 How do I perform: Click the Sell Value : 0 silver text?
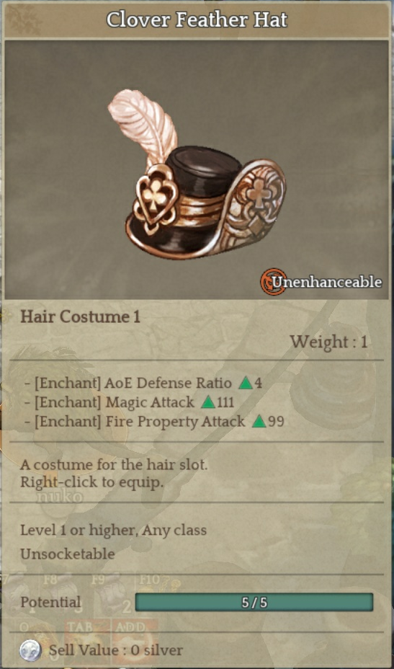point(115,650)
